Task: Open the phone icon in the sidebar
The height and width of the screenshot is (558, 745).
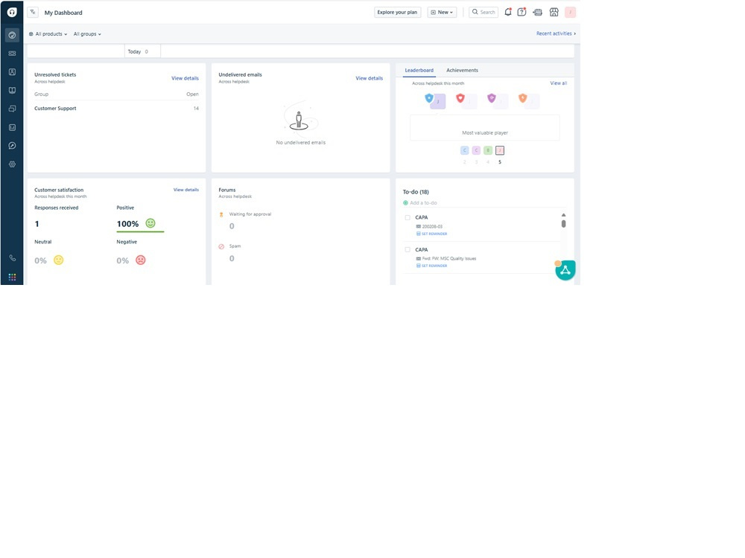Action: pos(13,258)
